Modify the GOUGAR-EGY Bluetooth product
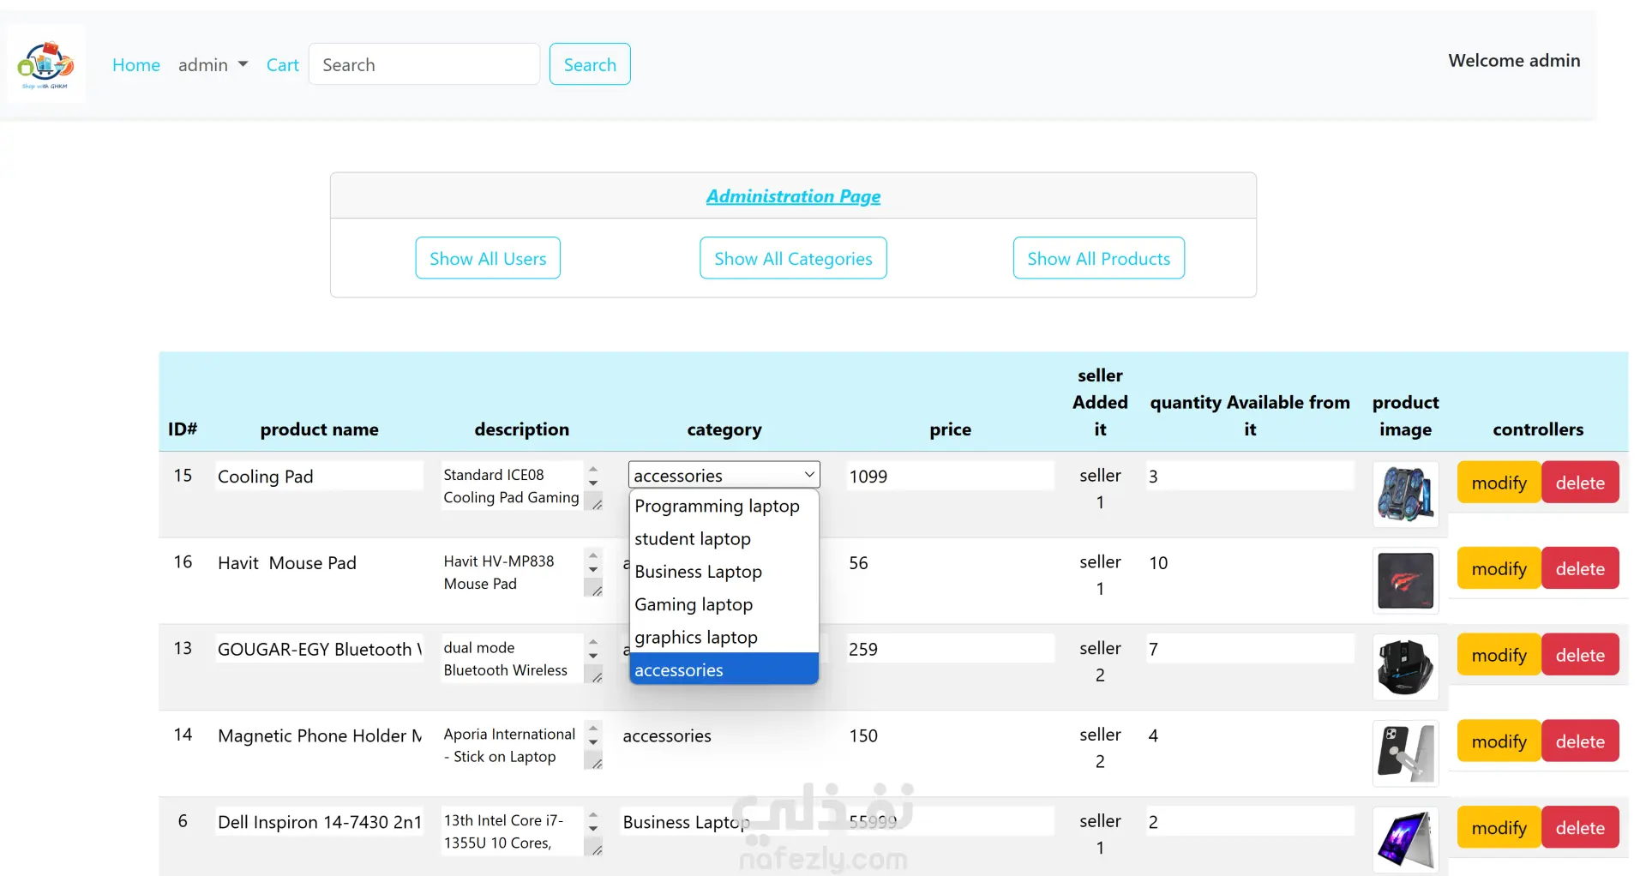Screen dimensions: 1646x876 point(1499,655)
